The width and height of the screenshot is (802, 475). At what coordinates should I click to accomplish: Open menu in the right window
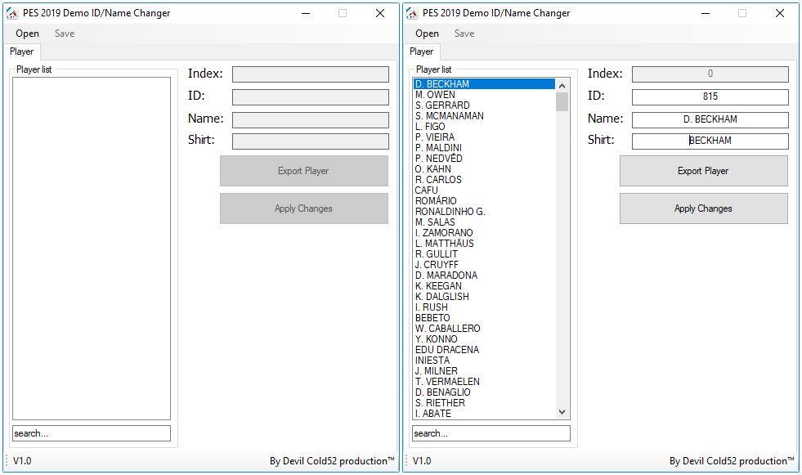pyautogui.click(x=427, y=34)
